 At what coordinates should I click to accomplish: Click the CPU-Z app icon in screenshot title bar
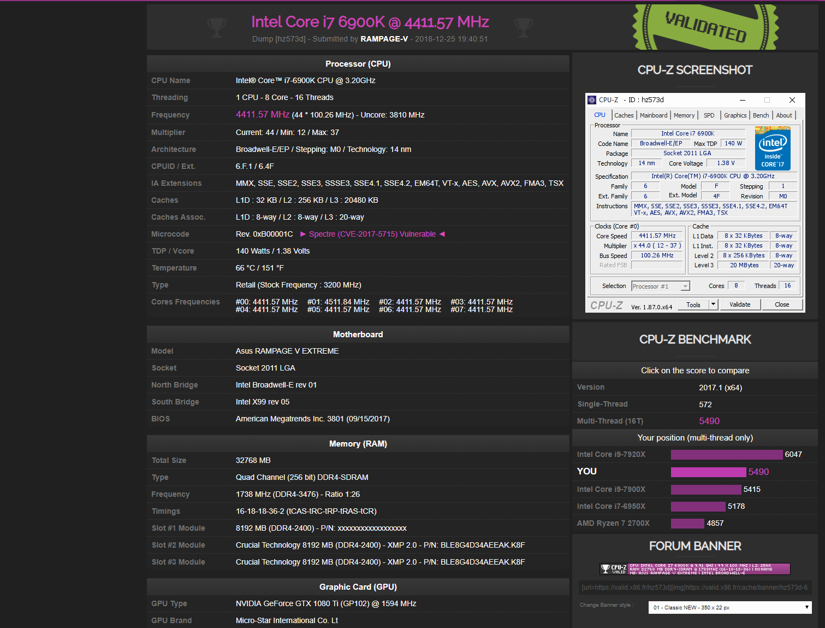pos(592,100)
